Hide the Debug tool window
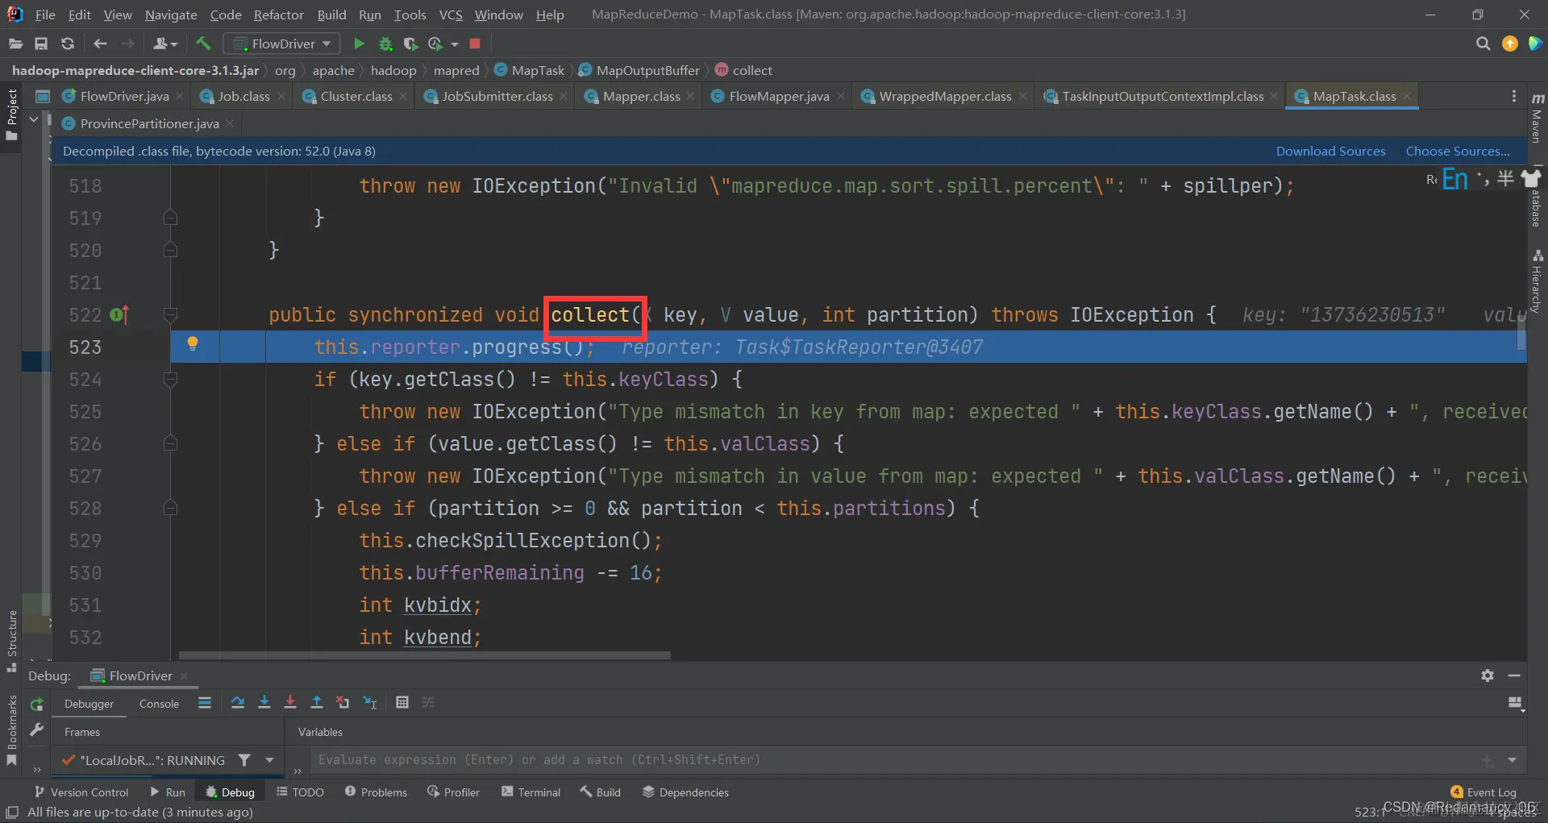The width and height of the screenshot is (1548, 823). coord(1514,675)
